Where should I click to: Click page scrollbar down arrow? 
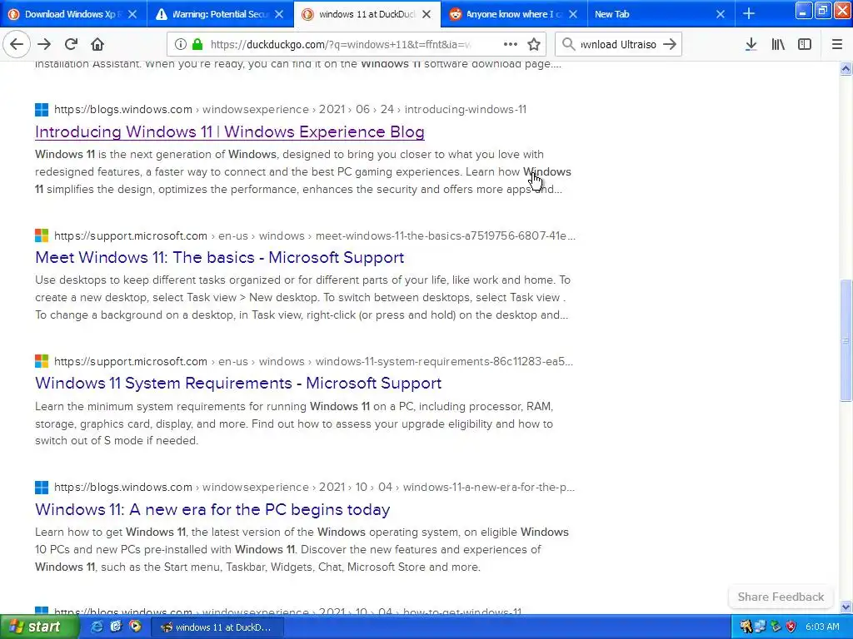846,607
